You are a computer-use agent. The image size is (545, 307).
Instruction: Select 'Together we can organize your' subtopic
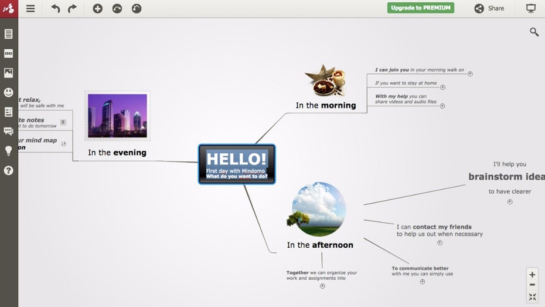322,275
